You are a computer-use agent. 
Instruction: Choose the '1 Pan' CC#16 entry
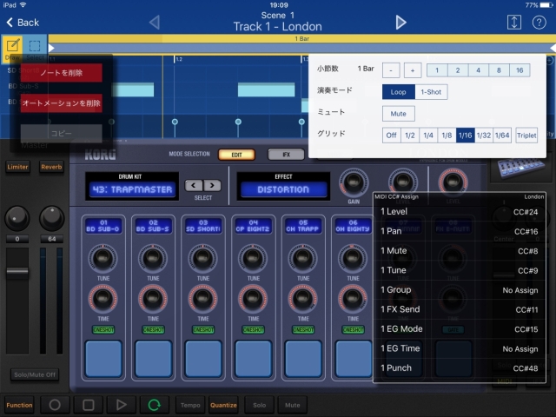coord(462,232)
